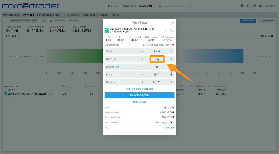Screen dimensions: 279x154
Task: Click the account info icon beside account selector
Action: tap(43, 21)
